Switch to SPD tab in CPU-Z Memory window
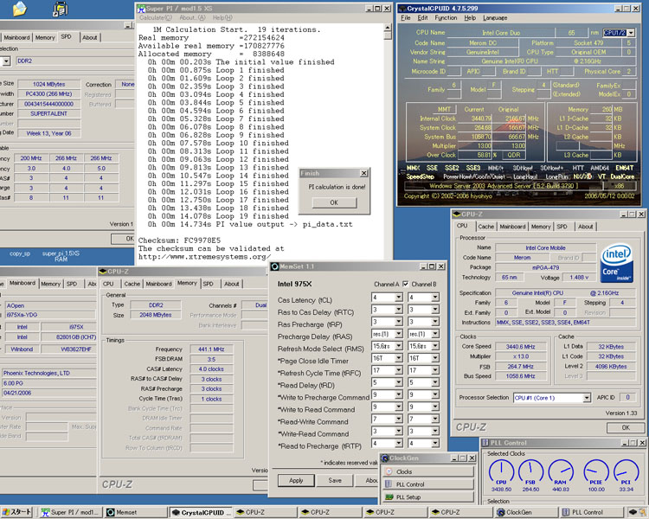This screenshot has width=649, height=519. (x=209, y=284)
